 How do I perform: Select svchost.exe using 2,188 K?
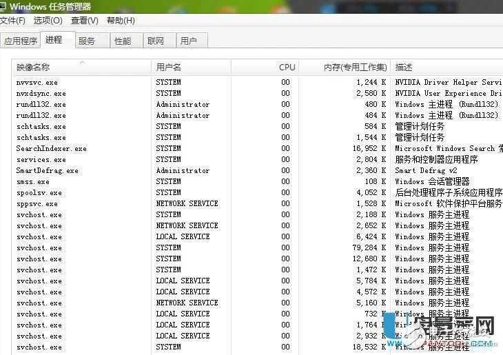tap(258, 215)
